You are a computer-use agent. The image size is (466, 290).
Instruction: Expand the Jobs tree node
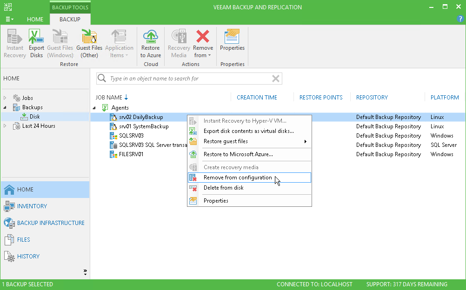click(5, 98)
